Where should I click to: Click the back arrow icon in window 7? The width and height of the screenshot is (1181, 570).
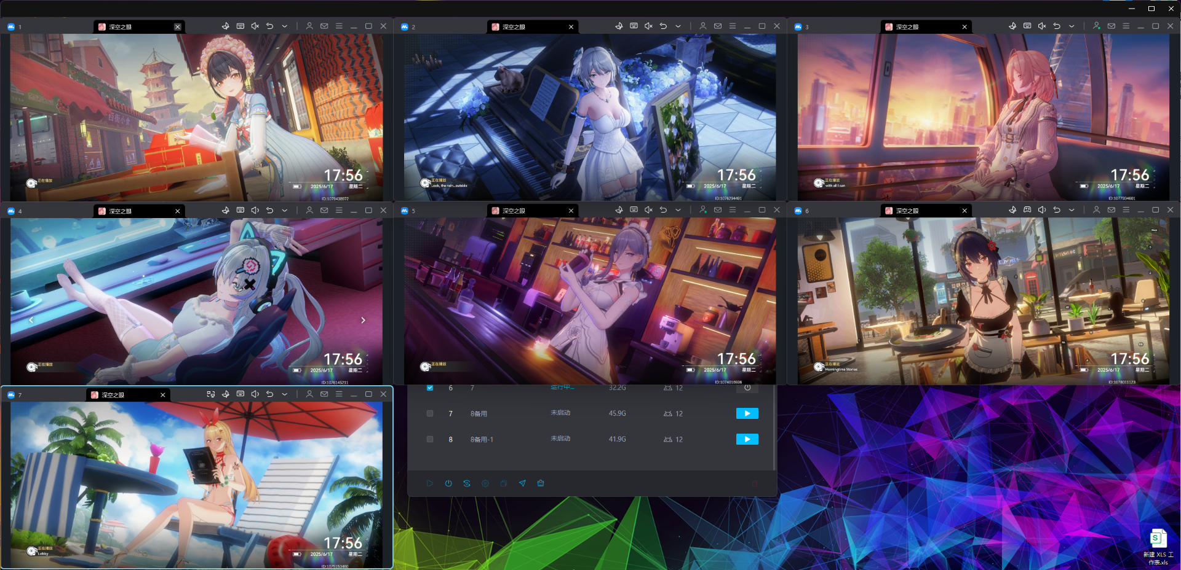click(270, 394)
